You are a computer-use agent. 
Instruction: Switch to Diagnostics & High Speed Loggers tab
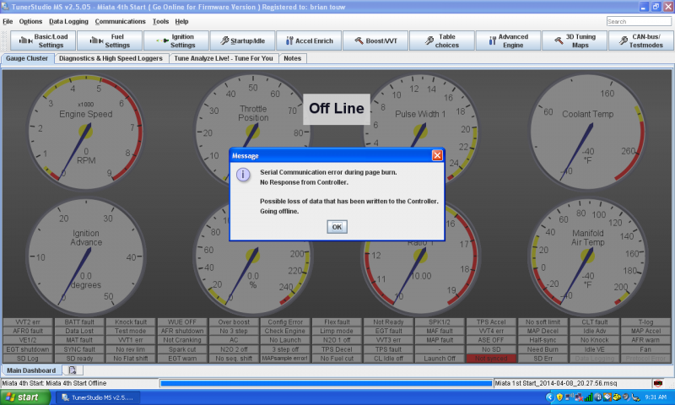click(x=111, y=58)
